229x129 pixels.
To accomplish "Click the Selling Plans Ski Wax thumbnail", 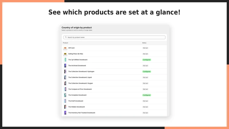I will [65, 54].
